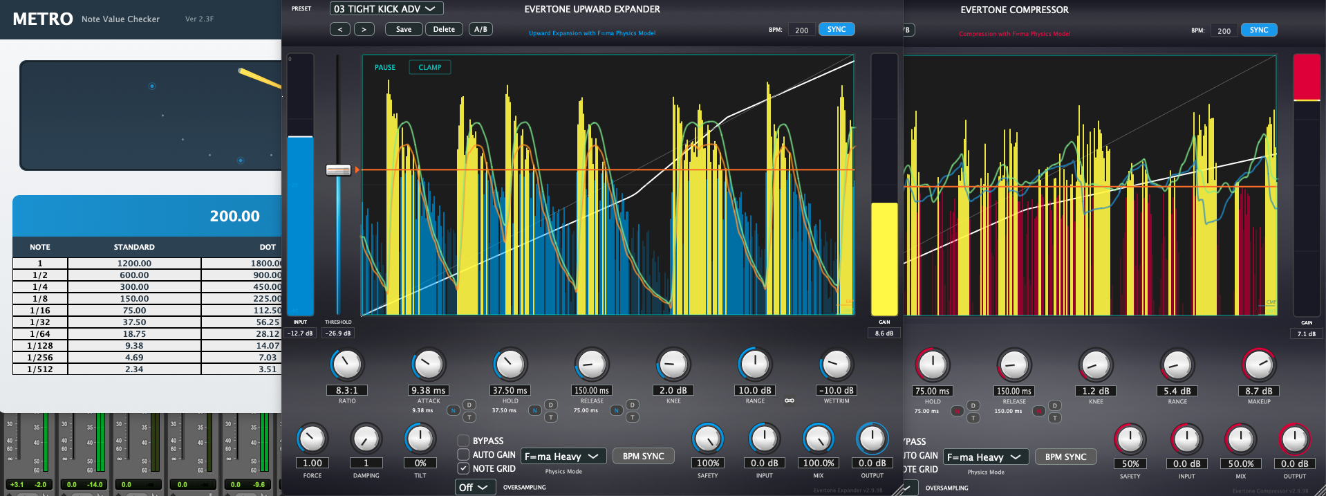Click the Compressor RANGE knob

(1177, 365)
